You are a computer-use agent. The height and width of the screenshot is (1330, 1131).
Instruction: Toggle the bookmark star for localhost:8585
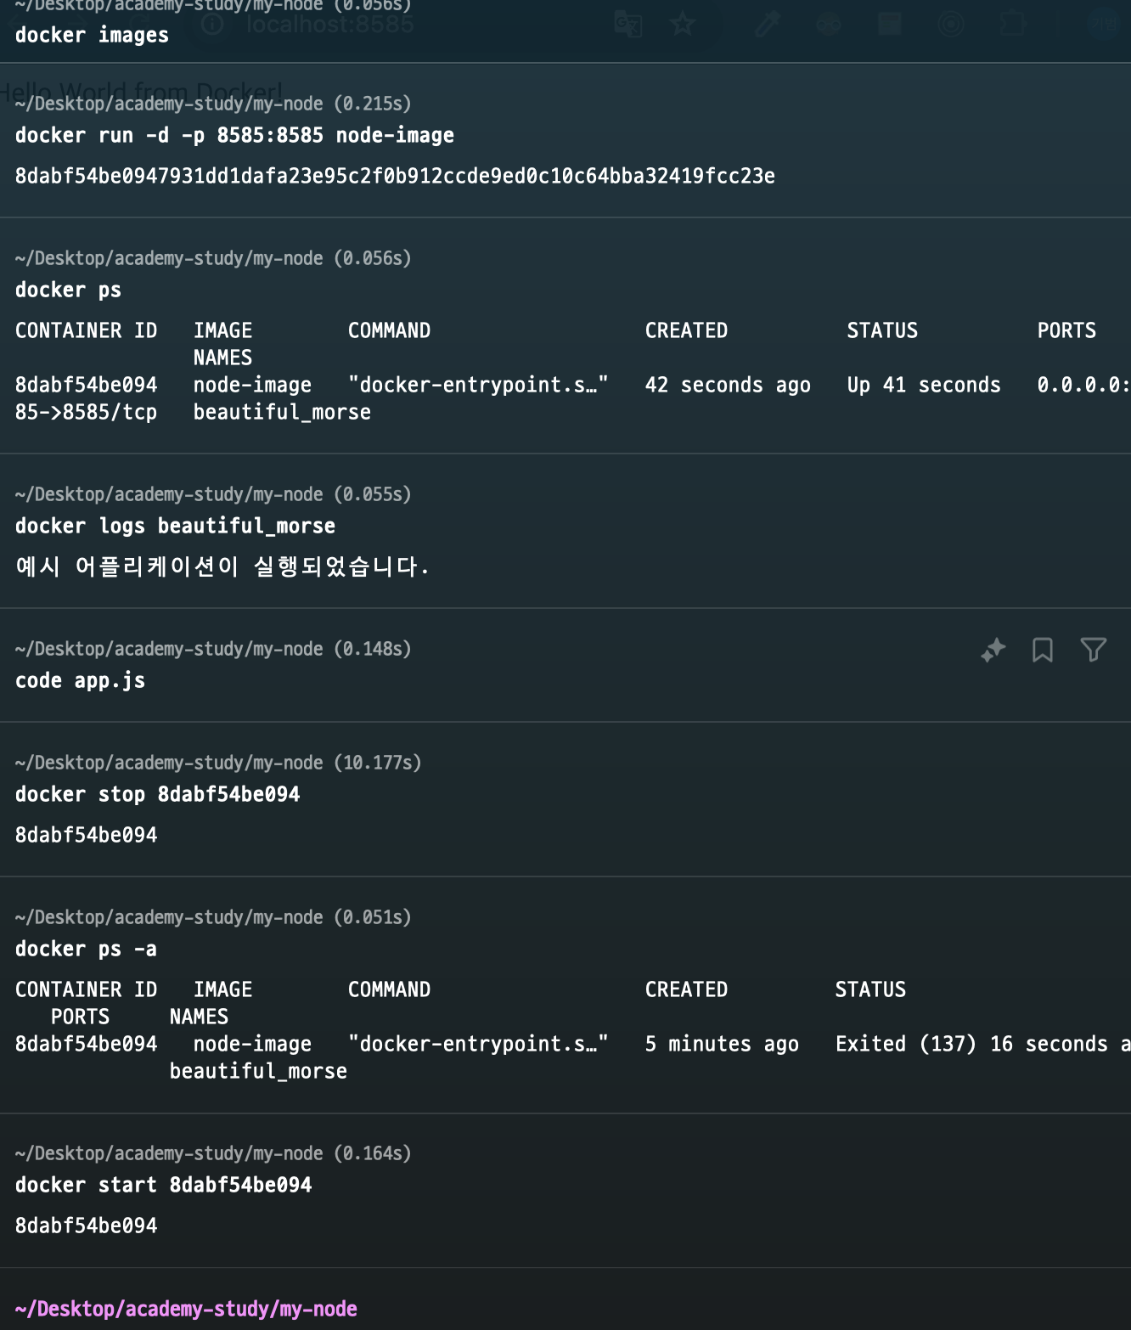[x=683, y=24]
